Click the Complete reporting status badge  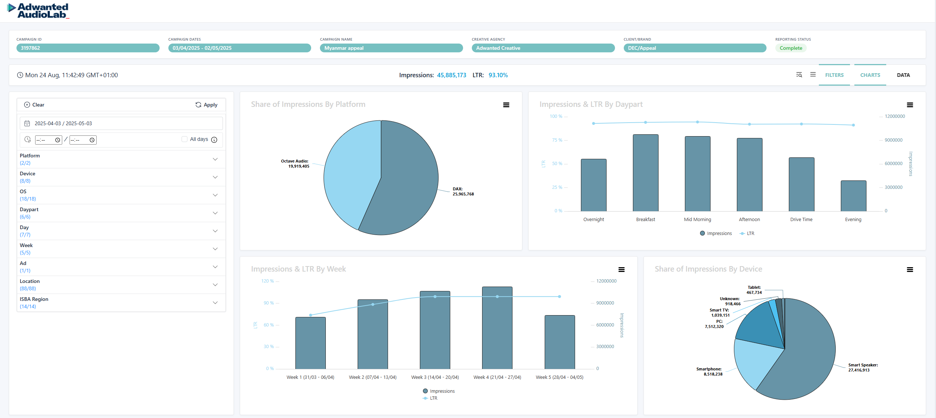point(791,48)
